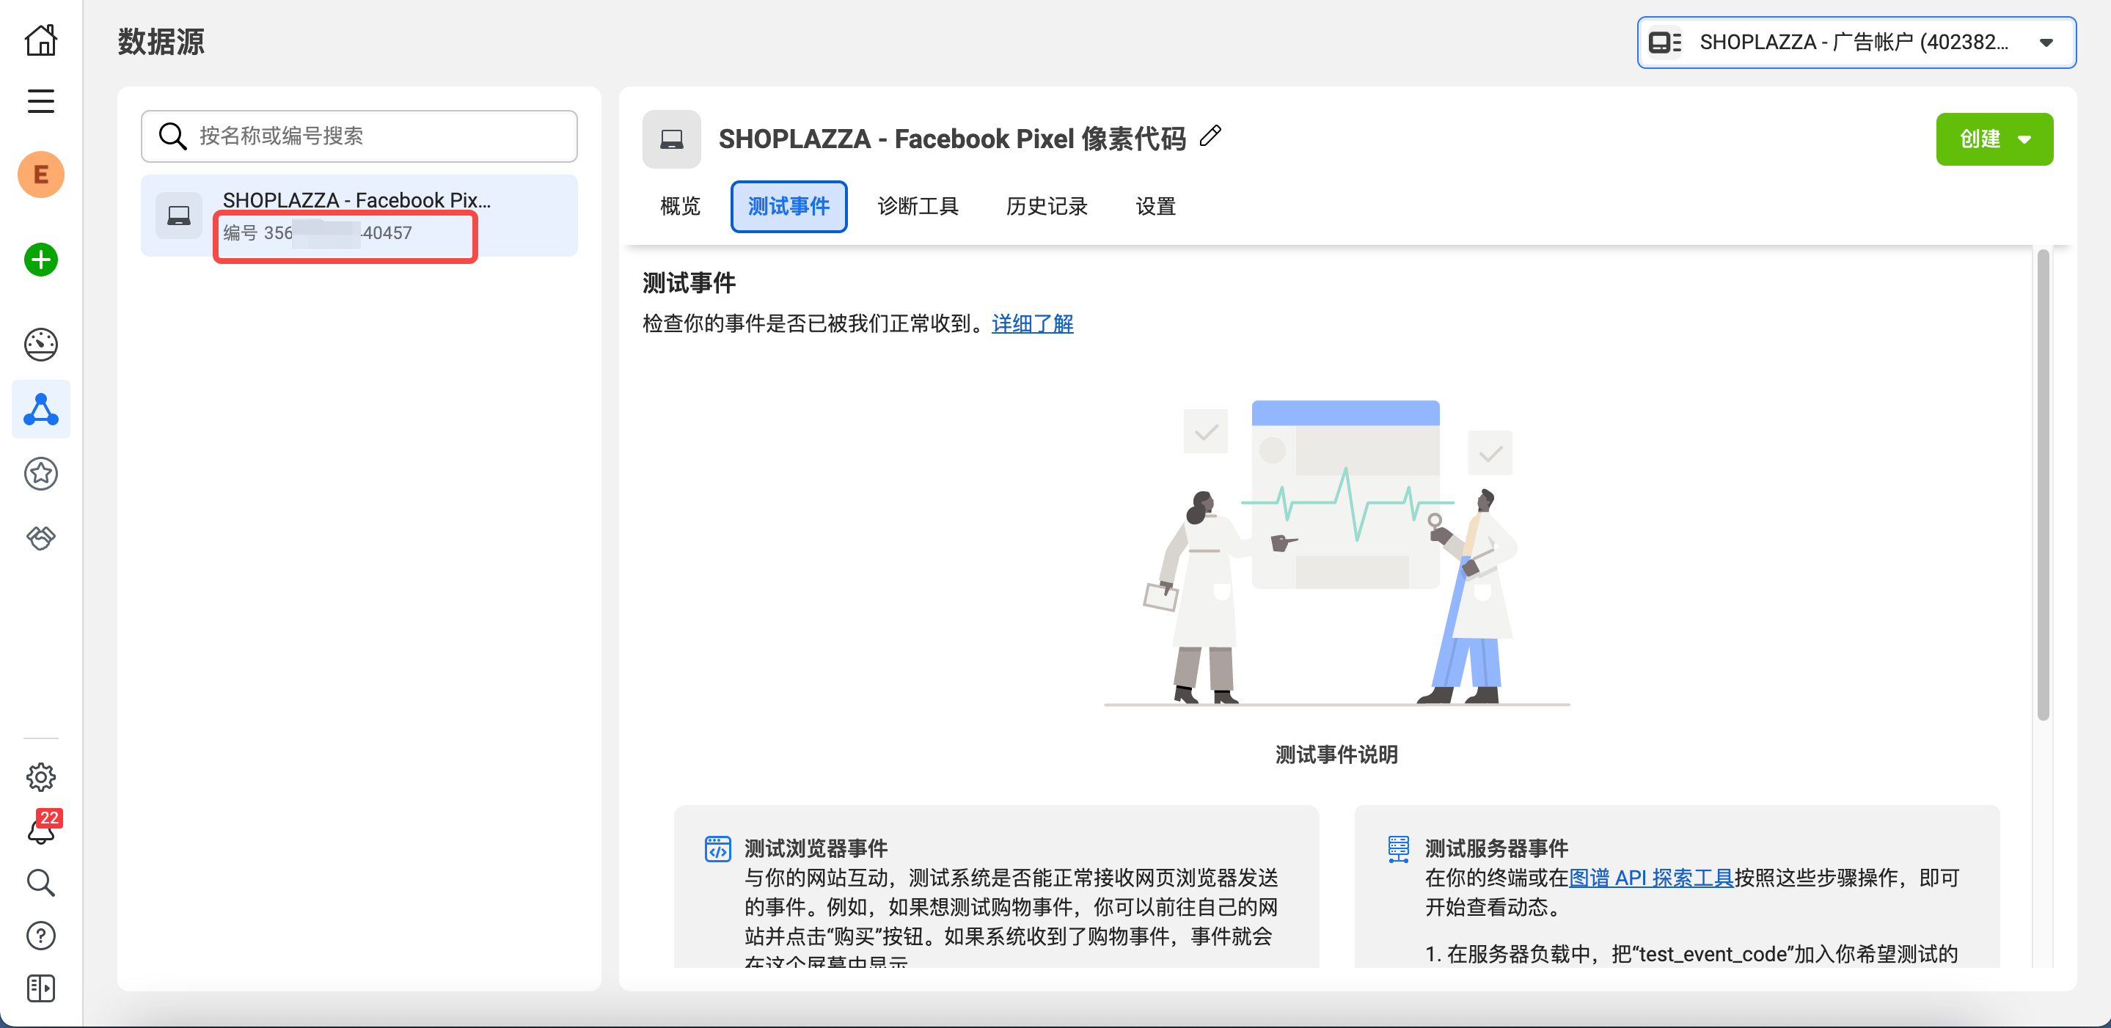Click the pixel laptop icon in header
Image resolution: width=2111 pixels, height=1028 pixels.
coord(672,139)
